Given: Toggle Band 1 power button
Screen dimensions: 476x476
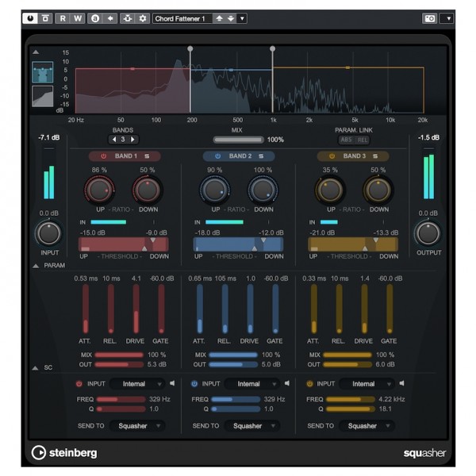Looking at the screenshot, I should 103,156.
